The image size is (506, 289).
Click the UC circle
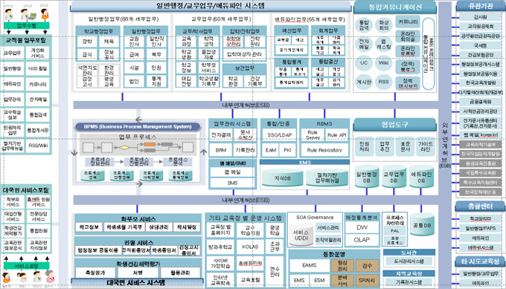tap(364, 63)
